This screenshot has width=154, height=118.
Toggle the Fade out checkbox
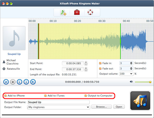tap(100, 69)
